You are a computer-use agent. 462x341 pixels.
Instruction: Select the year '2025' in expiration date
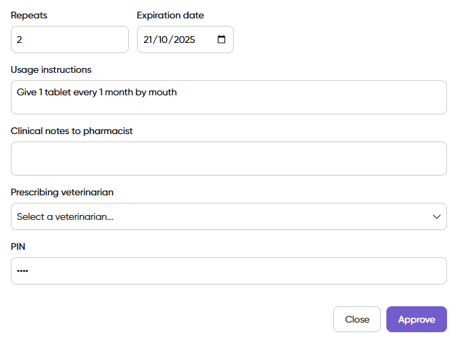point(184,39)
